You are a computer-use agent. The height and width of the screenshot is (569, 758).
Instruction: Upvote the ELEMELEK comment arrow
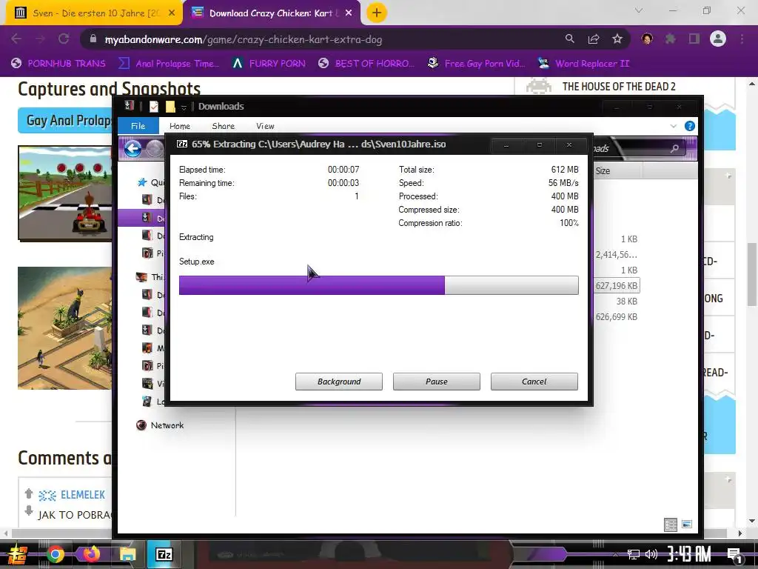point(29,493)
